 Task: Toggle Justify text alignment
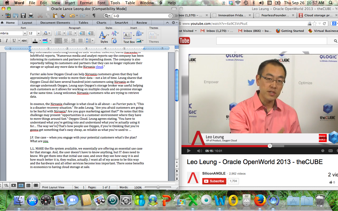pos(80,41)
